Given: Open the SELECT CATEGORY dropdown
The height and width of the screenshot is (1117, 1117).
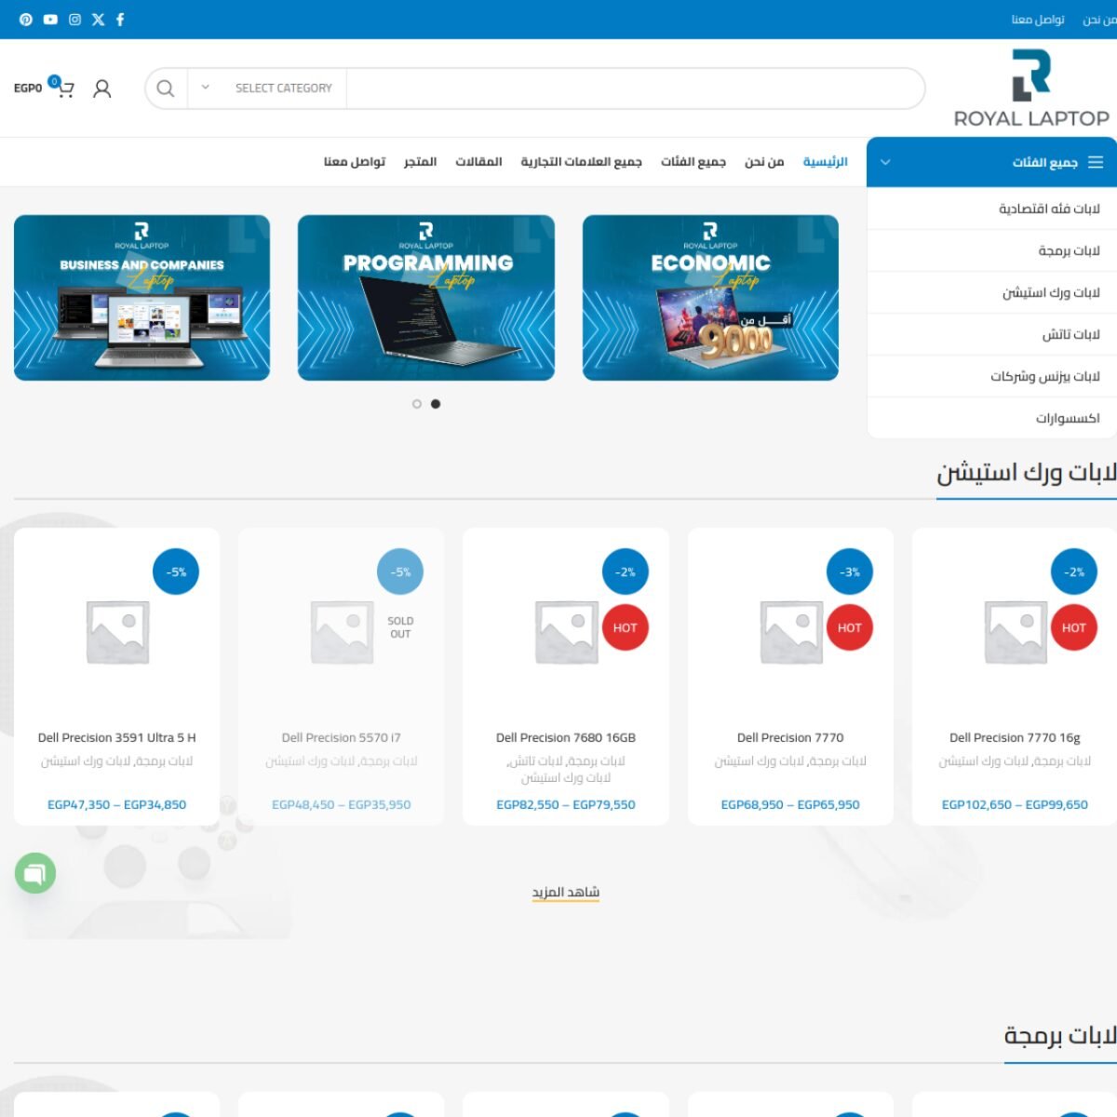Looking at the screenshot, I should pos(267,88).
